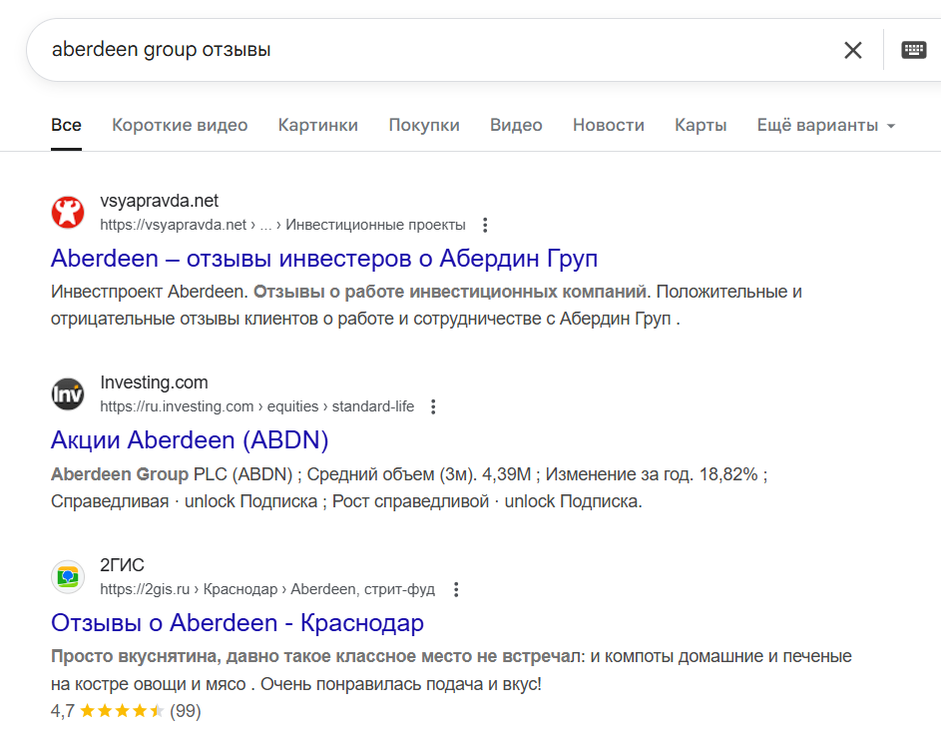941x749 pixels.
Task: Click the 4,7 rating value
Action: pyautogui.click(x=63, y=711)
